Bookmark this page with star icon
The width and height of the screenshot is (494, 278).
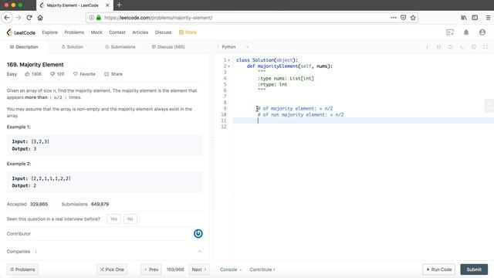click(x=413, y=18)
